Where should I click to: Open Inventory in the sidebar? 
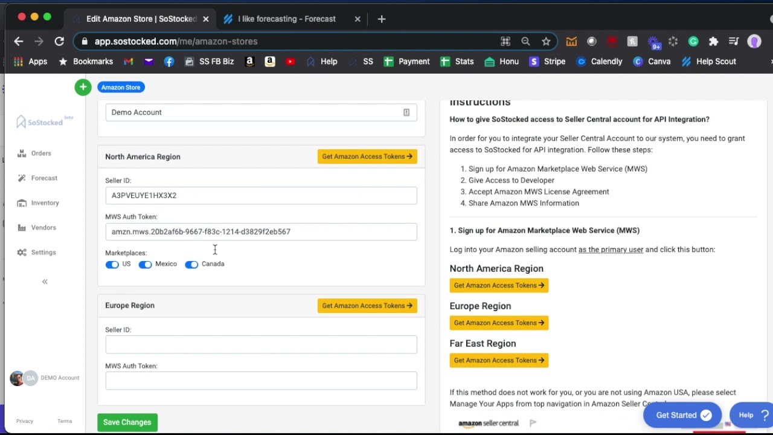coord(38,203)
